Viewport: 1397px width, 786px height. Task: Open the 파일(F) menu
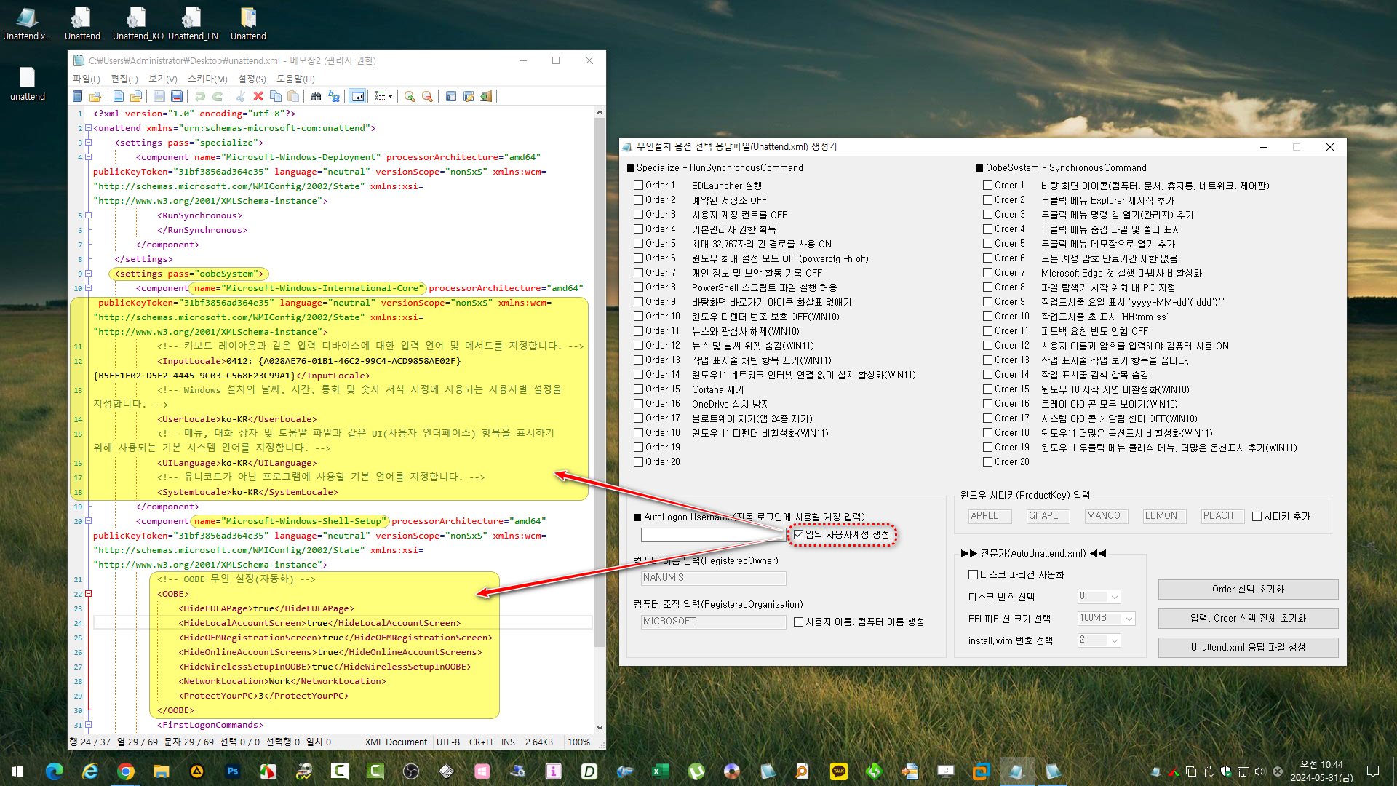[x=86, y=79]
